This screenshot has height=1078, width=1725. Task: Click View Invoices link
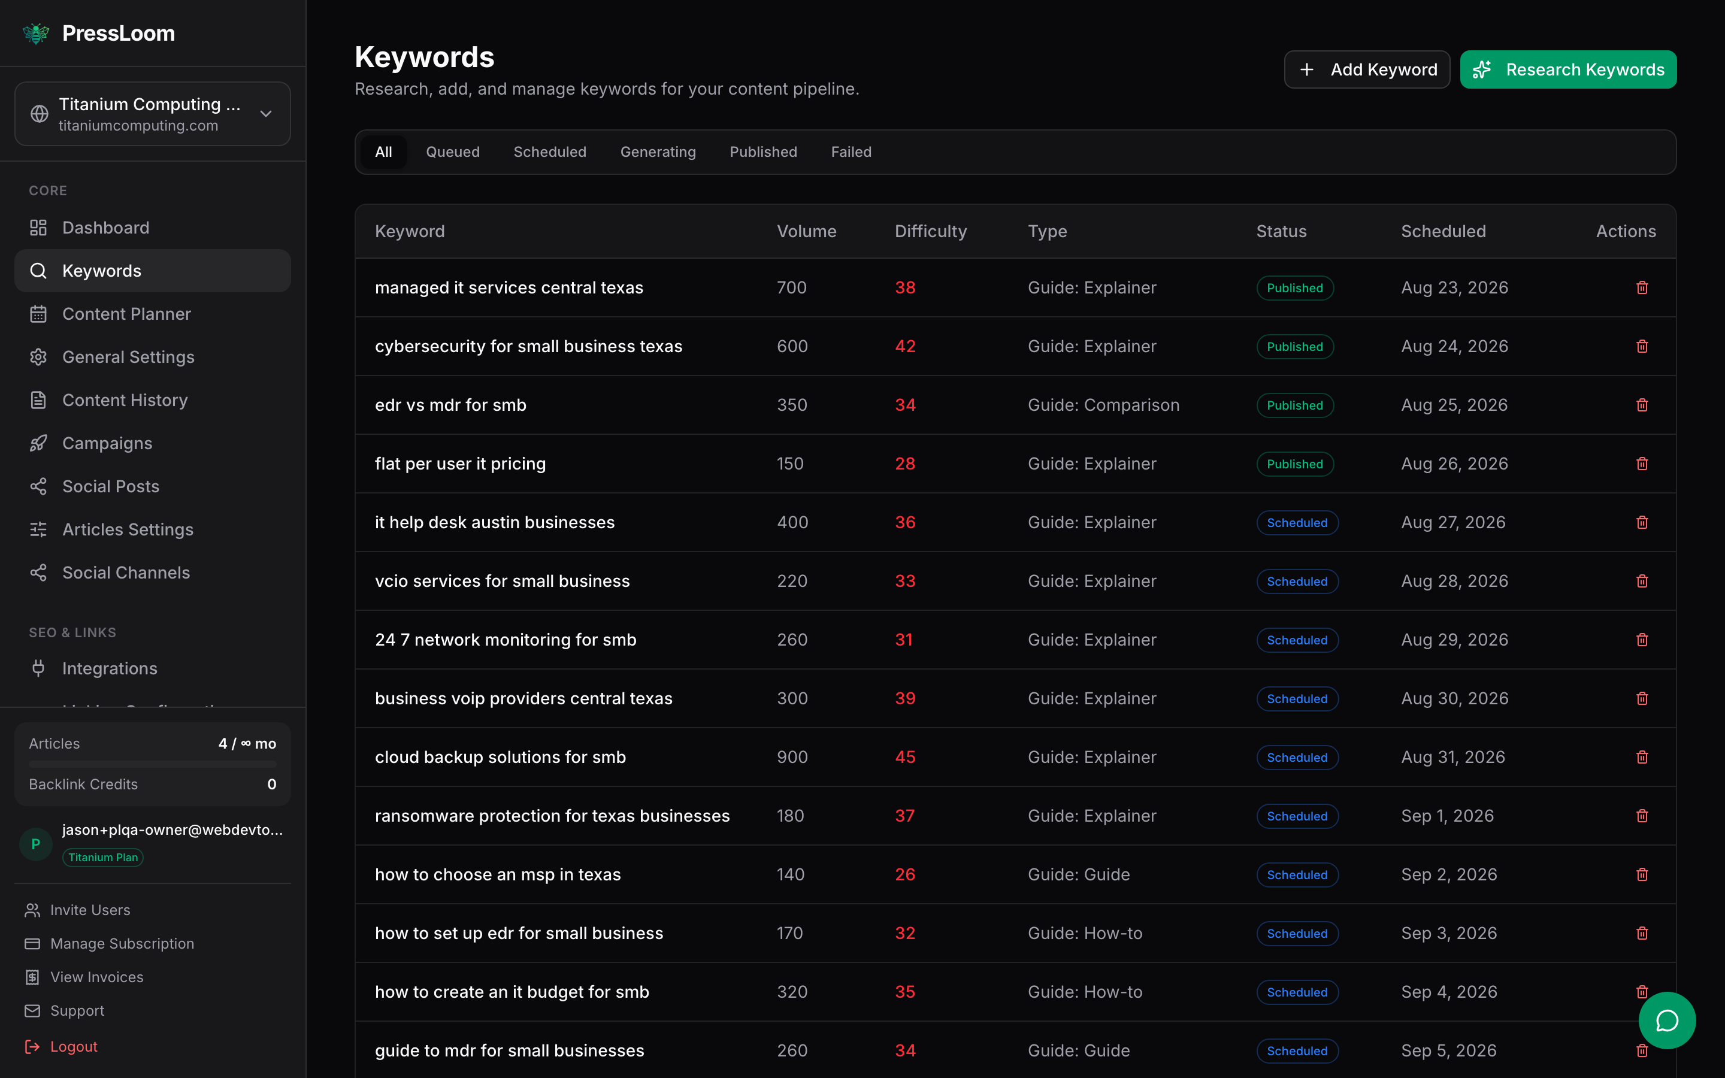pos(84,977)
